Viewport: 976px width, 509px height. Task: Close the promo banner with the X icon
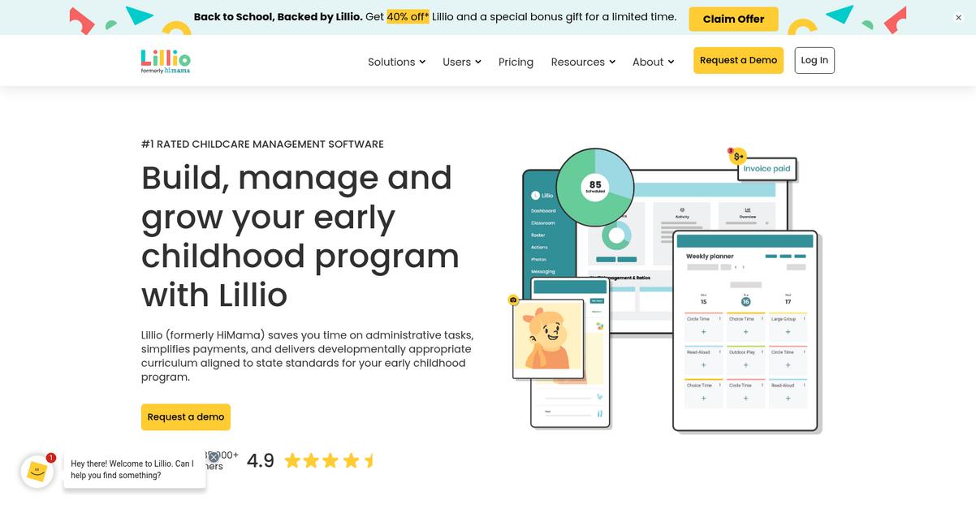click(958, 18)
